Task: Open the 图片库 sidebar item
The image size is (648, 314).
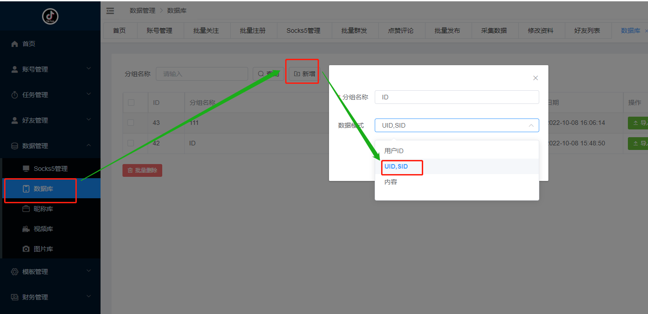Action: [x=43, y=249]
